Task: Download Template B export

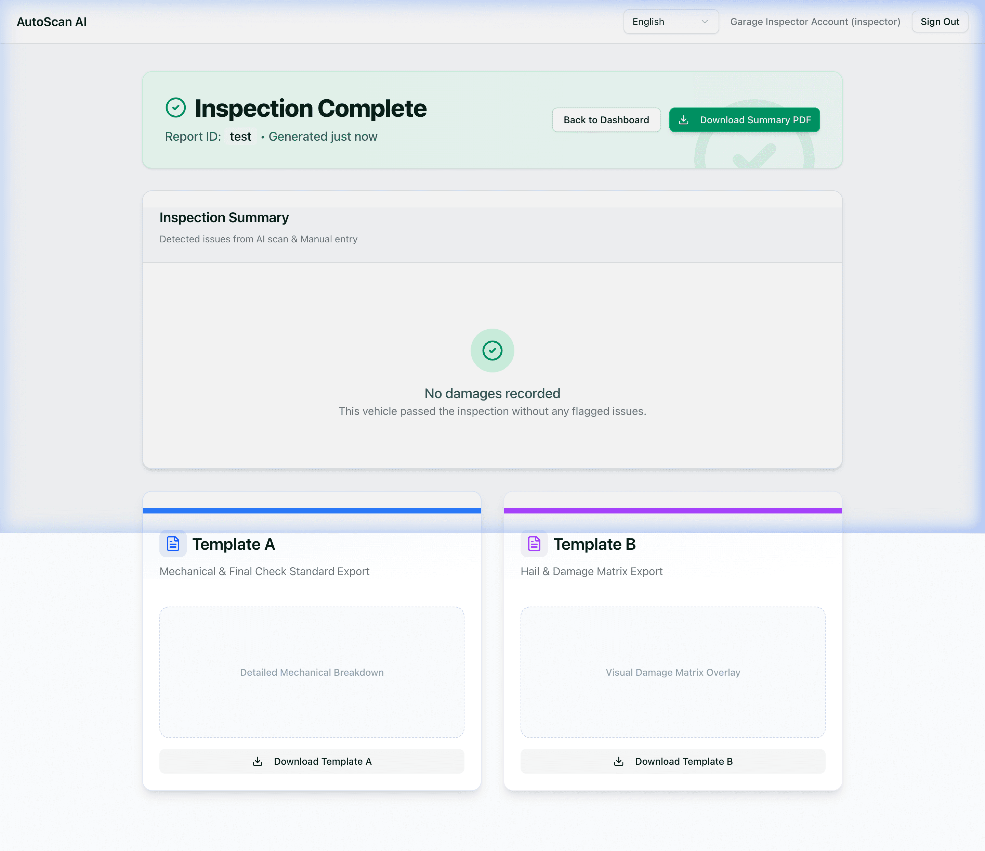Action: 673,762
